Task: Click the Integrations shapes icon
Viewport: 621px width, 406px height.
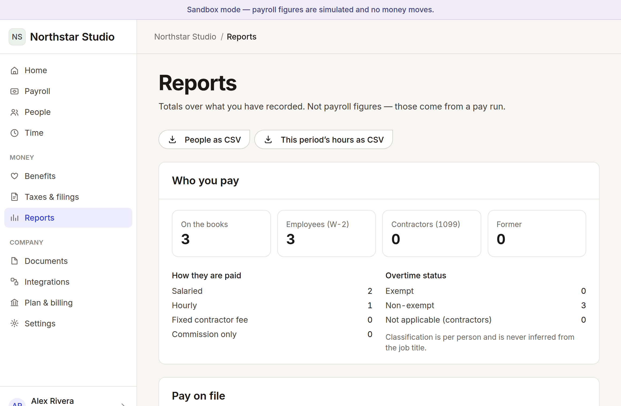Action: point(14,282)
